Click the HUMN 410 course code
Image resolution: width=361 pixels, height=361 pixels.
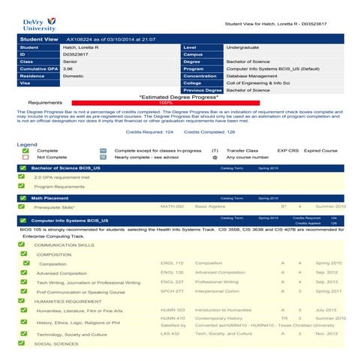(173, 318)
